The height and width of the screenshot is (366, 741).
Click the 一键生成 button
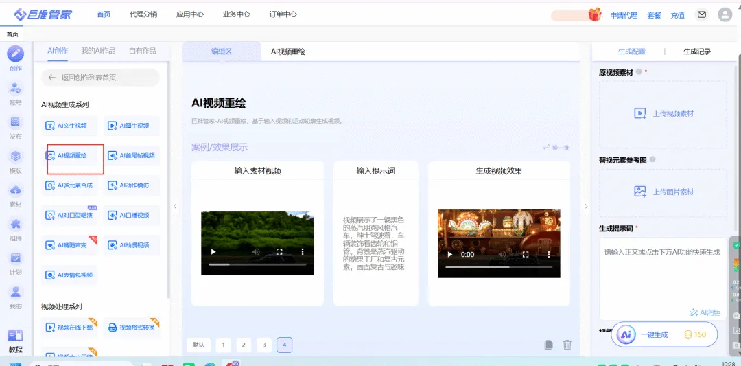coord(664,335)
